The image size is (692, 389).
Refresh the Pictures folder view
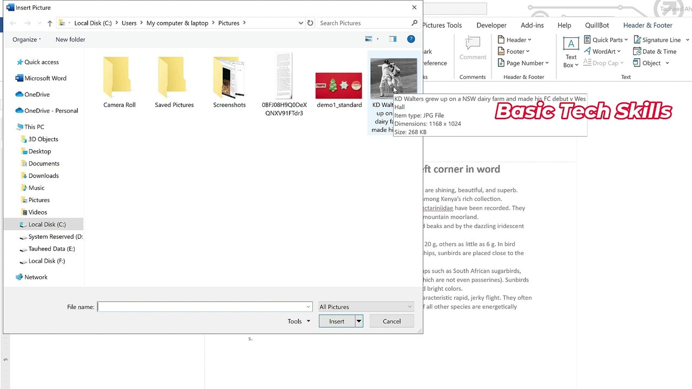pos(310,23)
